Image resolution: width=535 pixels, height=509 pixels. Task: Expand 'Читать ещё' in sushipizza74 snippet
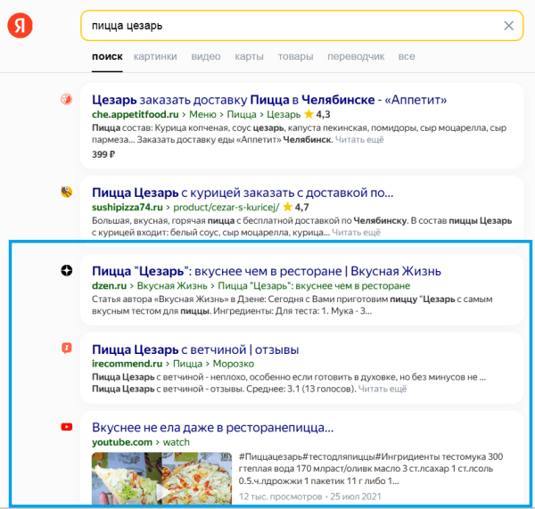356,233
